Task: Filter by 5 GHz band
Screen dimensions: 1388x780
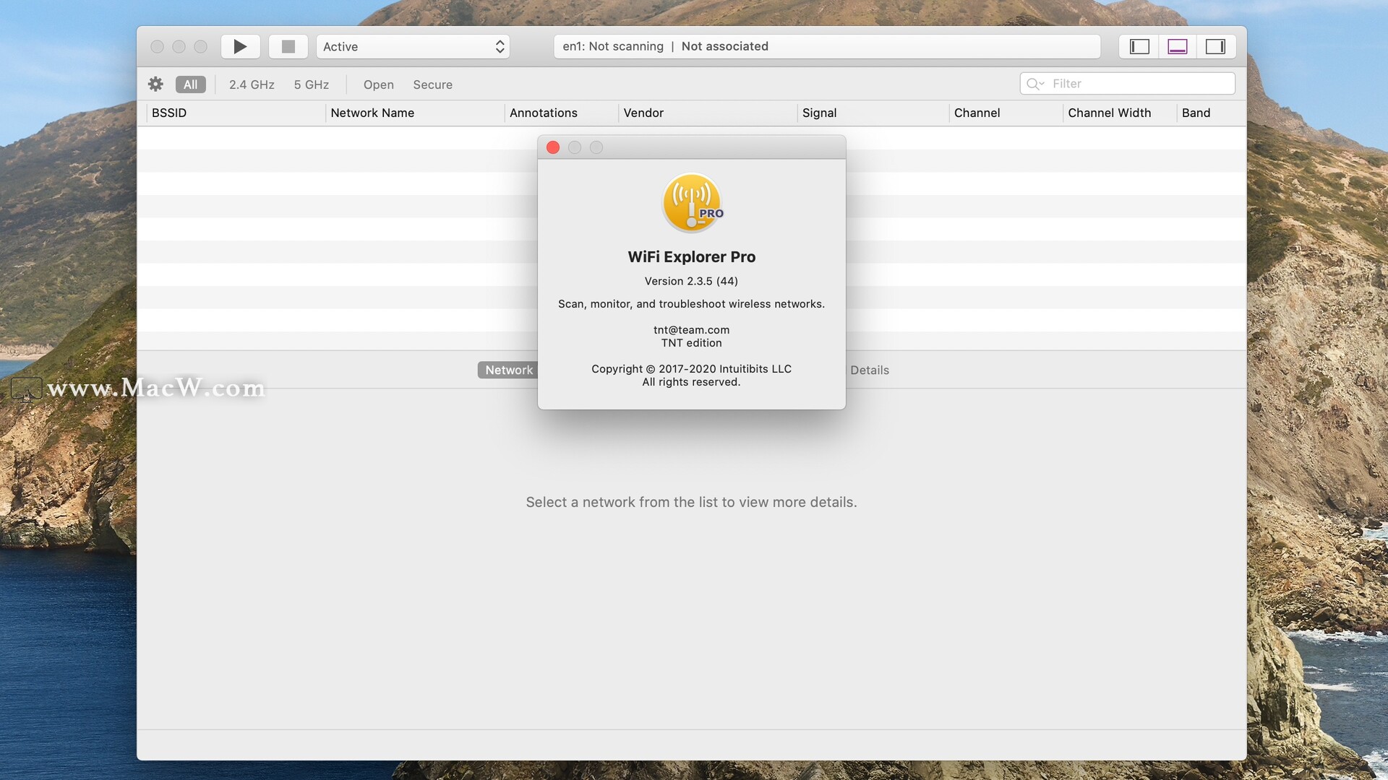Action: coord(311,84)
